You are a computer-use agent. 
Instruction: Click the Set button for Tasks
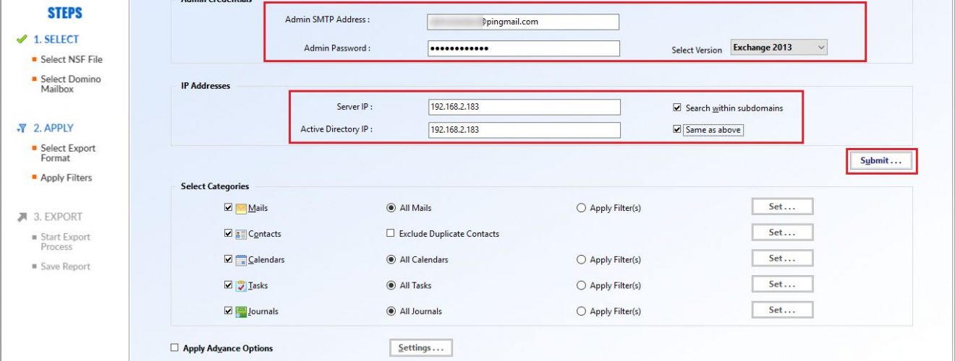(782, 284)
